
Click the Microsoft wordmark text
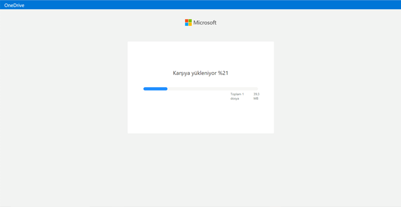[x=205, y=22]
